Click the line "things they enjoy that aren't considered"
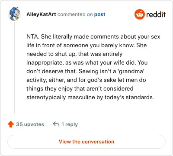 pyautogui.click(x=80, y=88)
